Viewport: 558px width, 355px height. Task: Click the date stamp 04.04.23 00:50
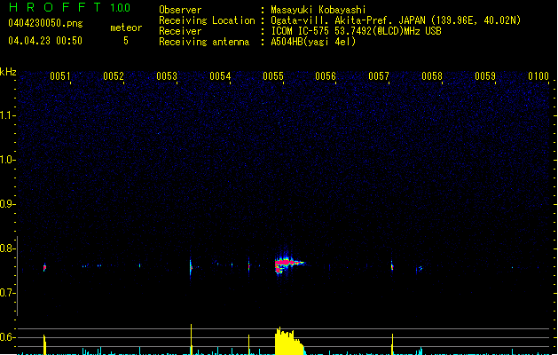45,41
